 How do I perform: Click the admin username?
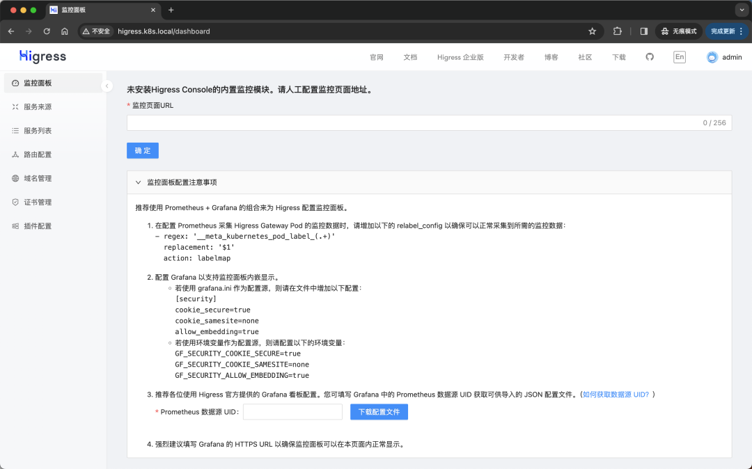pyautogui.click(x=732, y=58)
